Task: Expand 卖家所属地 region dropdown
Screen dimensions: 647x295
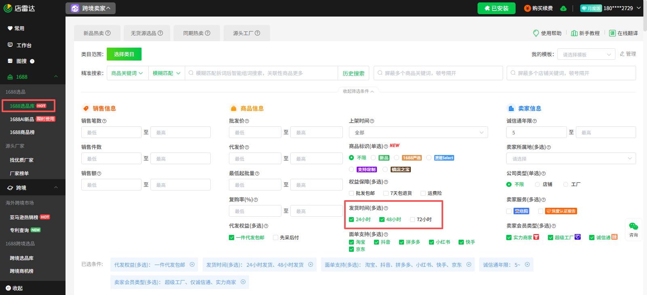Action: click(x=571, y=159)
